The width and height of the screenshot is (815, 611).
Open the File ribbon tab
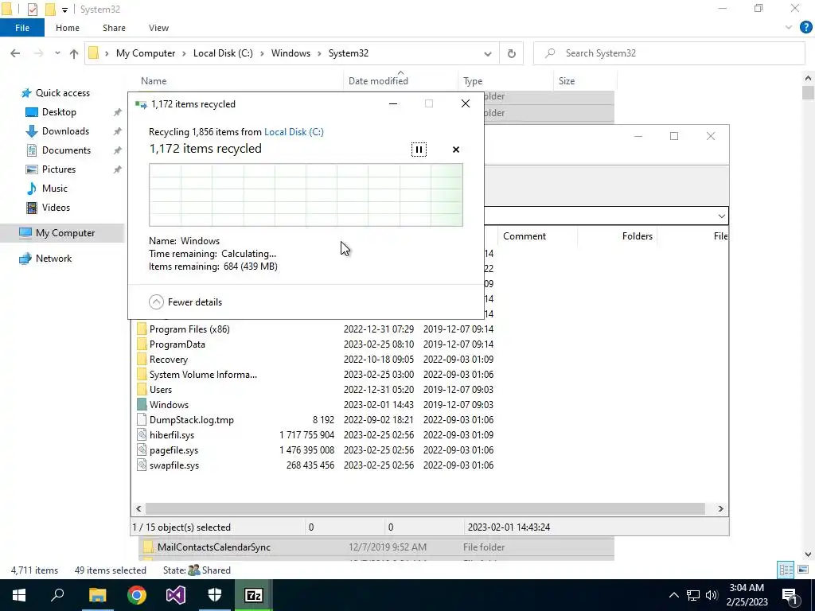pos(22,28)
